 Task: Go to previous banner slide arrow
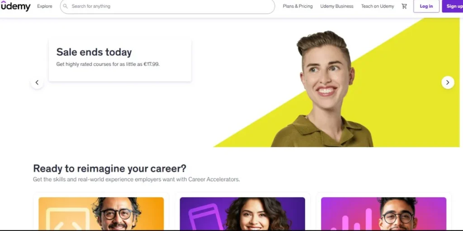[x=37, y=83]
